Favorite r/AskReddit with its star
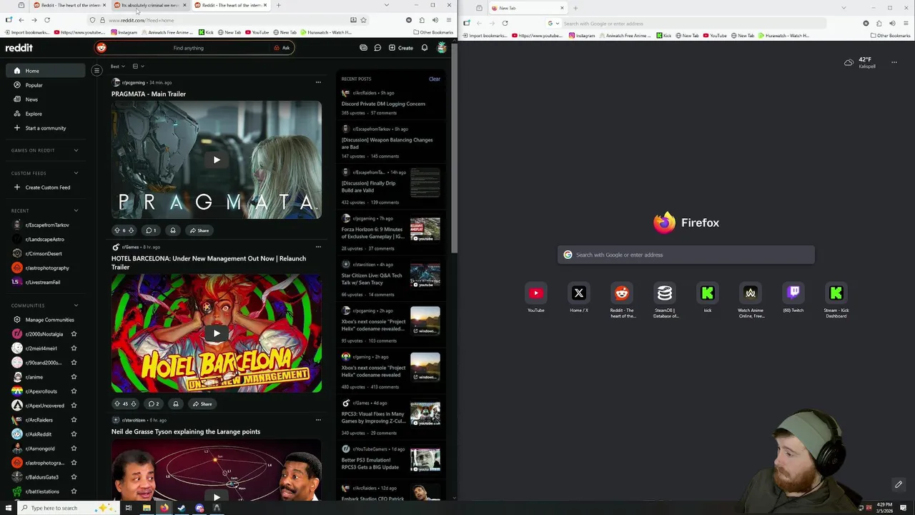This screenshot has height=515, width=915. pyautogui.click(x=74, y=434)
